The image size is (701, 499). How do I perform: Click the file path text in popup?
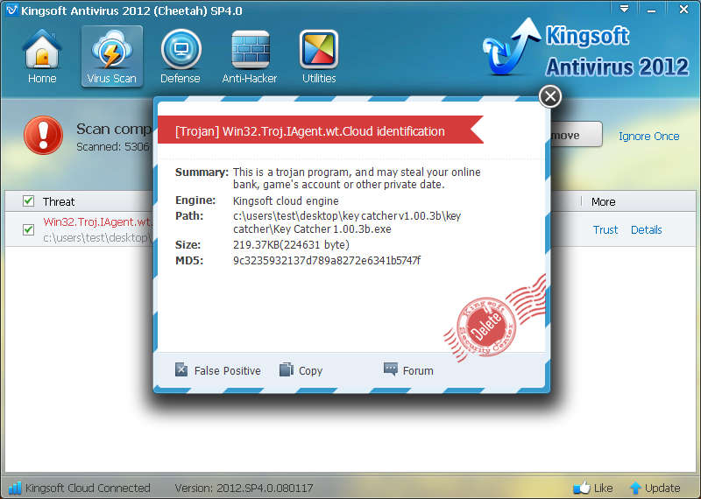point(347,222)
